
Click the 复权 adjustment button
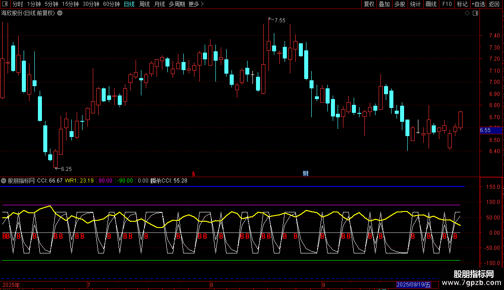pos(369,4)
